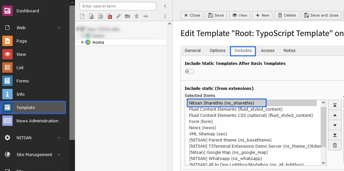Viewport: 344px width, 171px height.
Task: Click the Home globe icon in page tree
Action: (x=88, y=42)
